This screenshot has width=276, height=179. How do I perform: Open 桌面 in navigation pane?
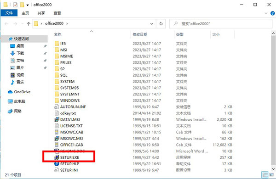20,46
